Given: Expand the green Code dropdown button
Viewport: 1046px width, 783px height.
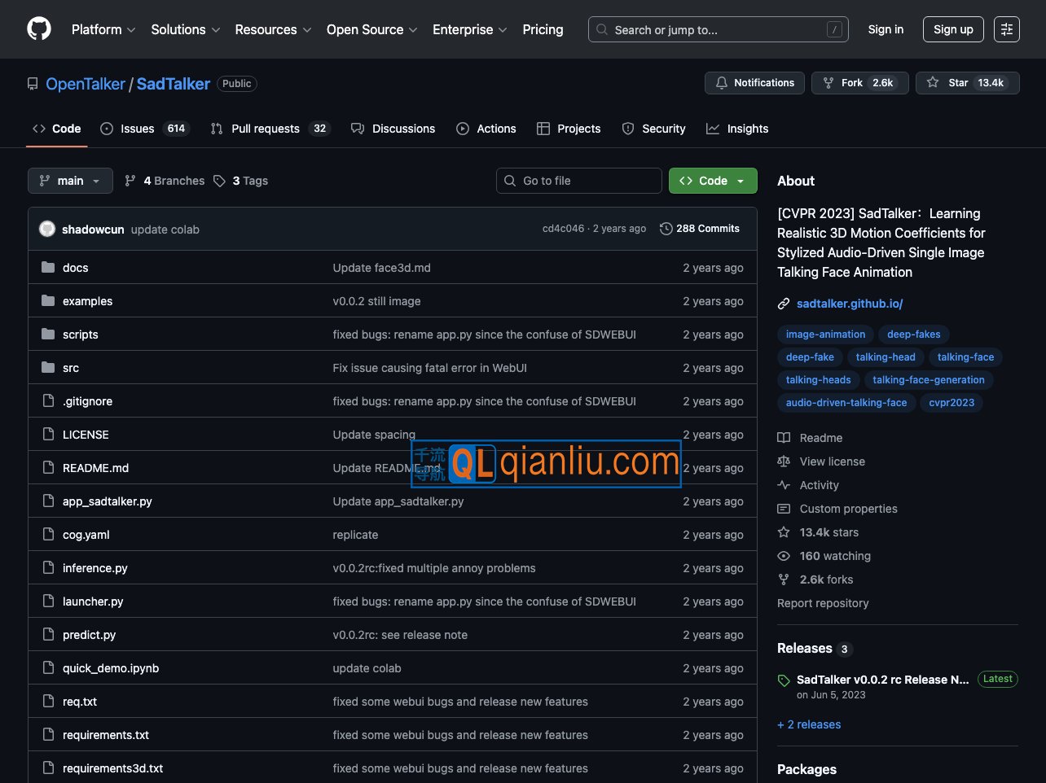Looking at the screenshot, I should click(x=713, y=181).
